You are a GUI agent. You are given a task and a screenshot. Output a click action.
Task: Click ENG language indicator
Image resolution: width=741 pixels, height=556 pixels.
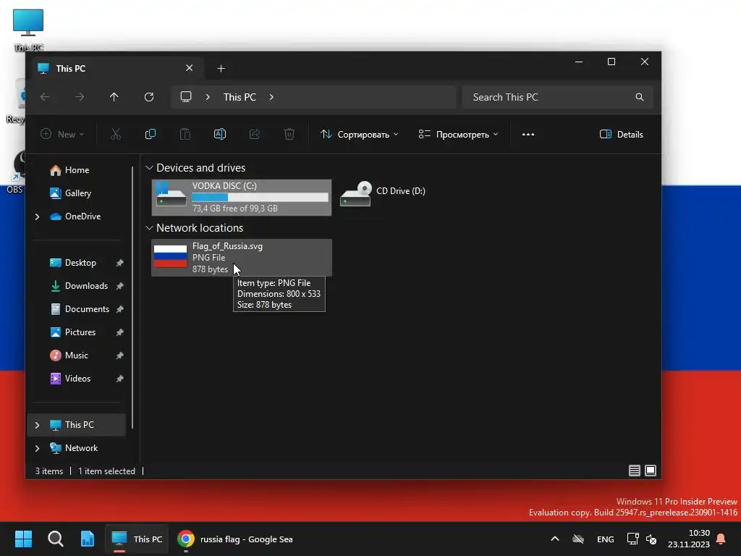tap(606, 539)
